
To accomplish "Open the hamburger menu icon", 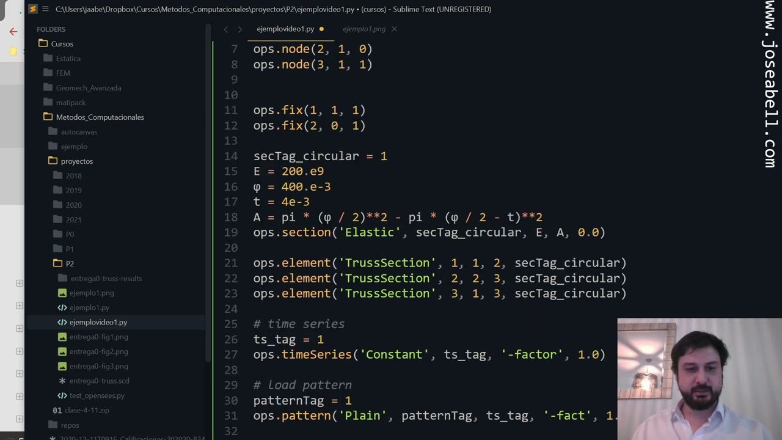I will [x=46, y=9].
